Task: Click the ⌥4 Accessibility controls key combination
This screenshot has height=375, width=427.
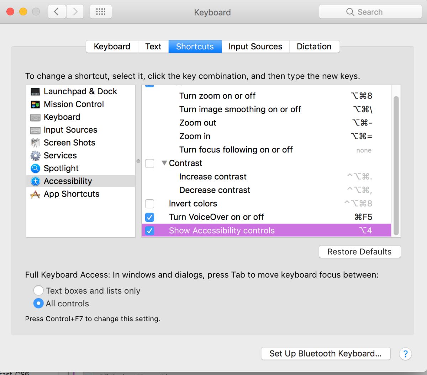Action: coord(365,231)
